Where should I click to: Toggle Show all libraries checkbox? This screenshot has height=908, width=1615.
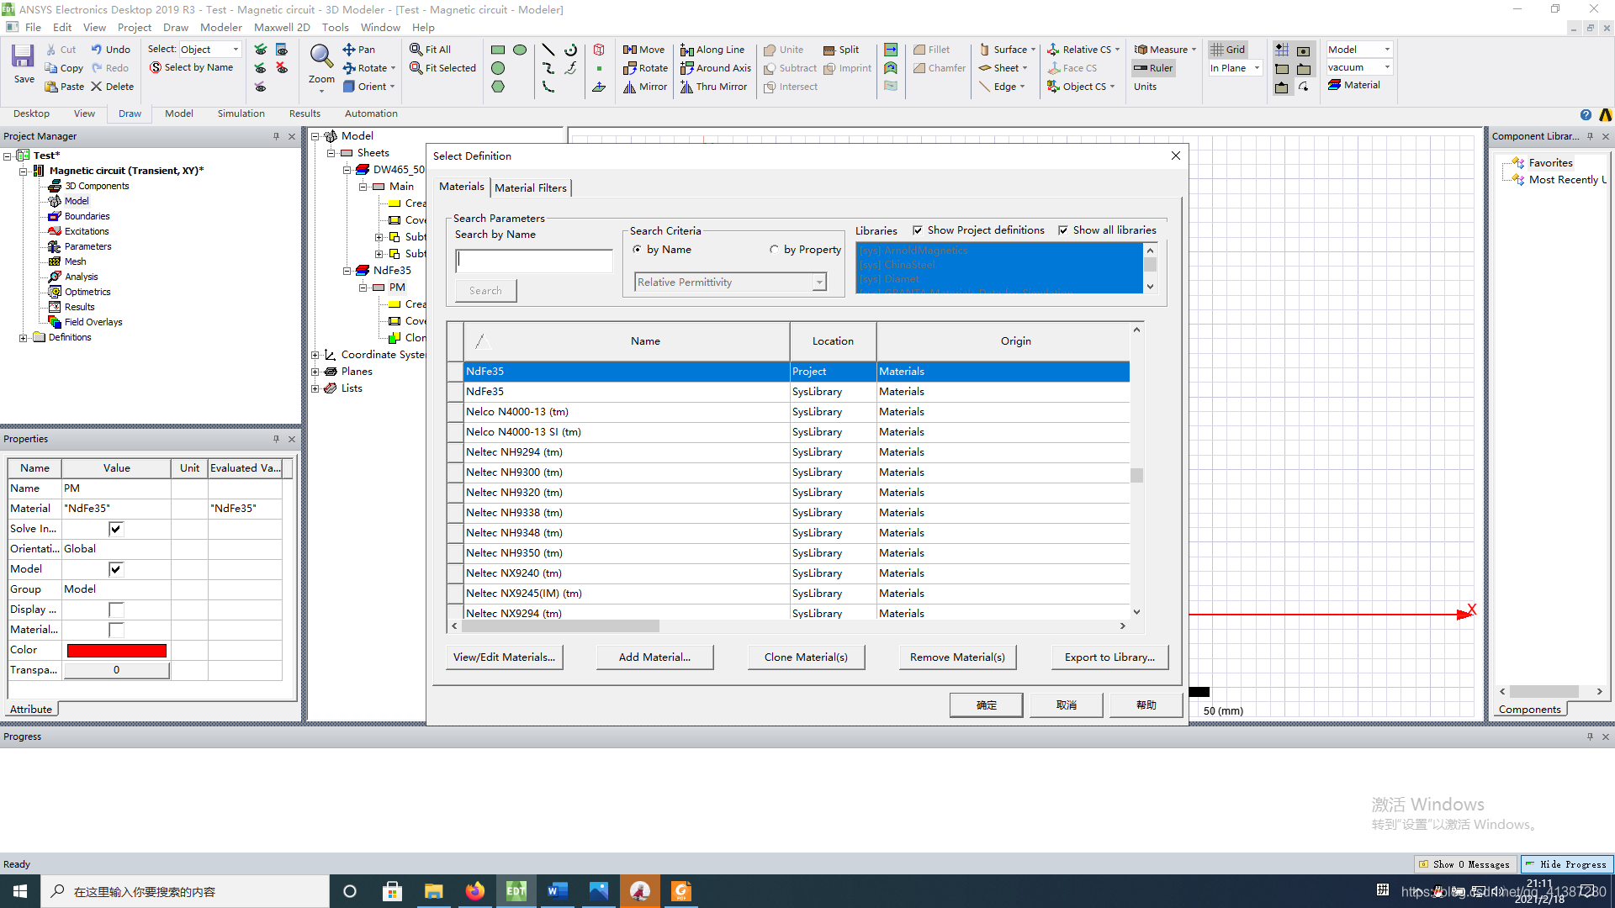(1063, 230)
